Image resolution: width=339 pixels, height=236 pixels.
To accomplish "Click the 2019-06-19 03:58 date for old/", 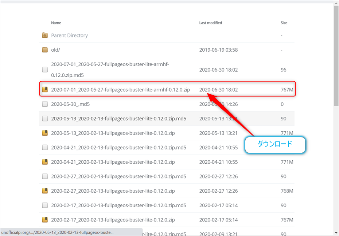I will [x=218, y=50].
